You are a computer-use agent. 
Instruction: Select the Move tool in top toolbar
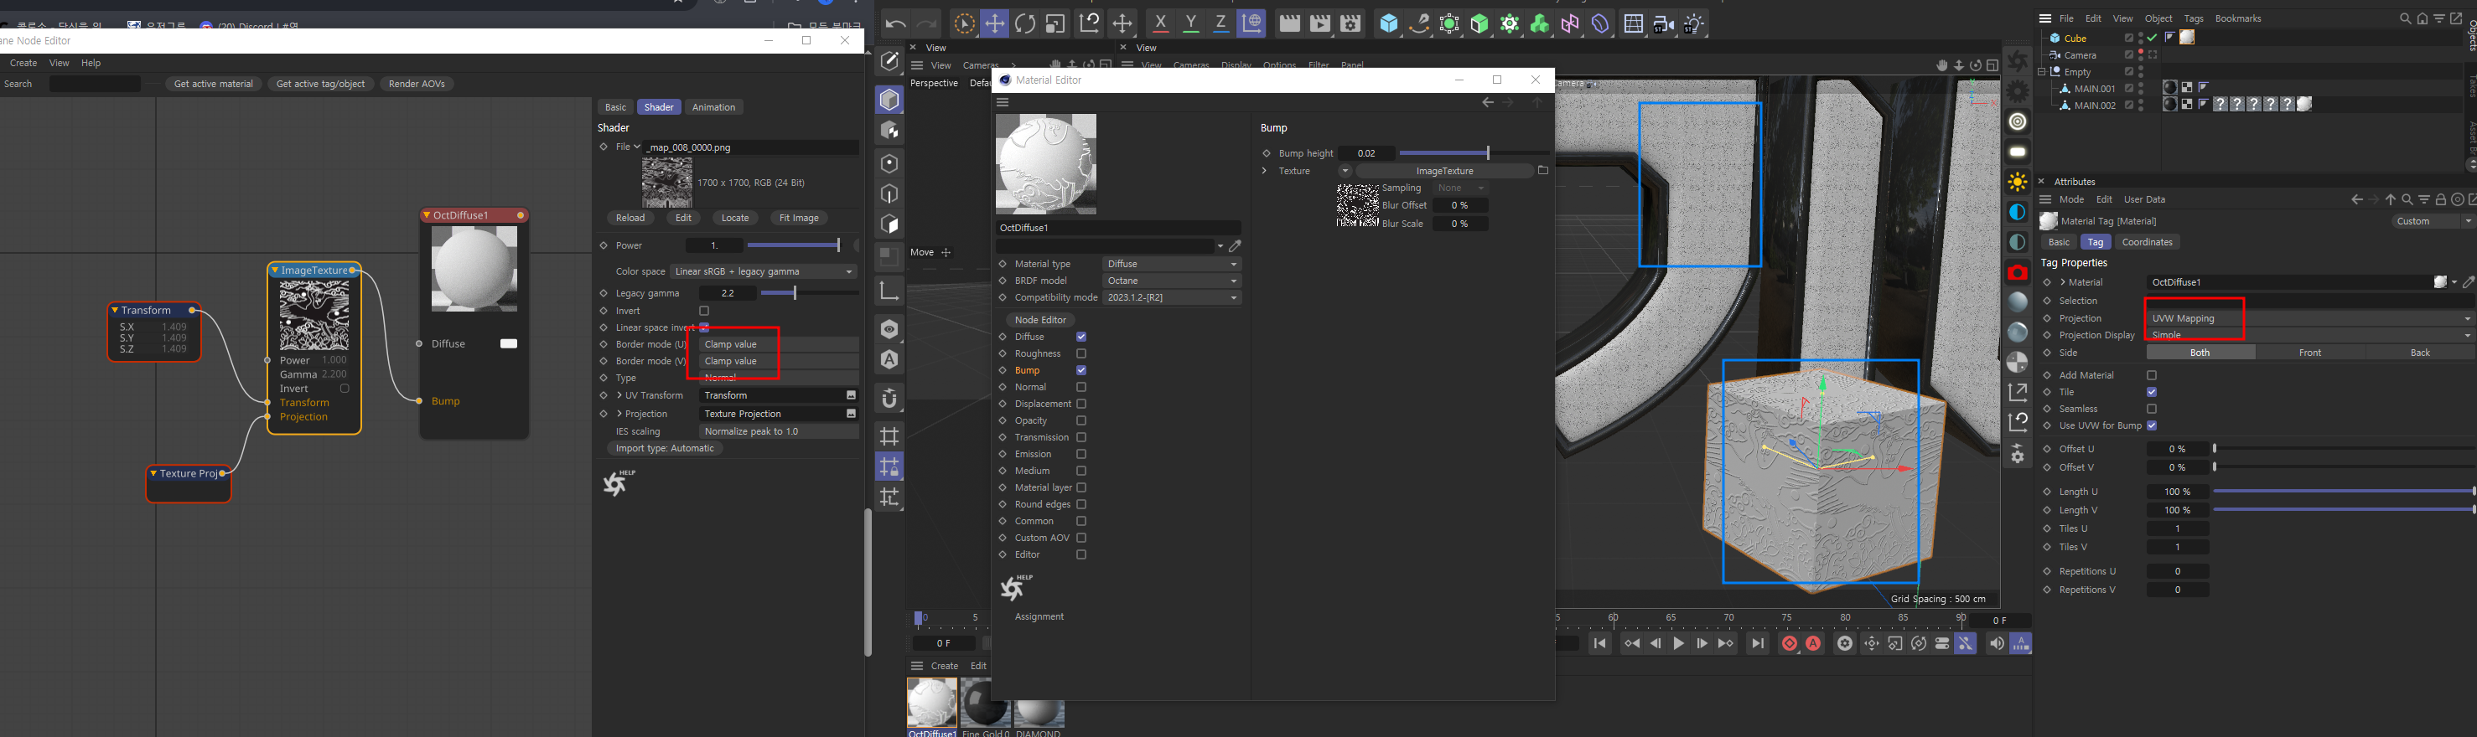[994, 24]
